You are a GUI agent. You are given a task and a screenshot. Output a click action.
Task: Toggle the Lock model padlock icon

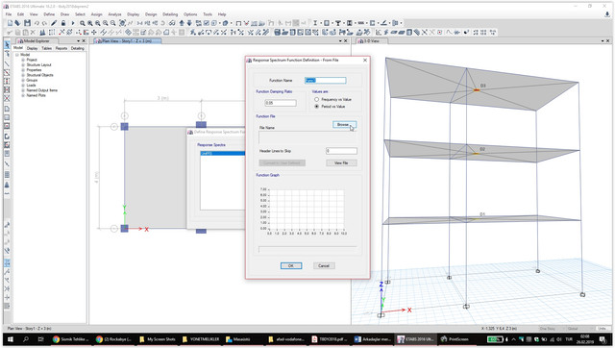coord(63,23)
